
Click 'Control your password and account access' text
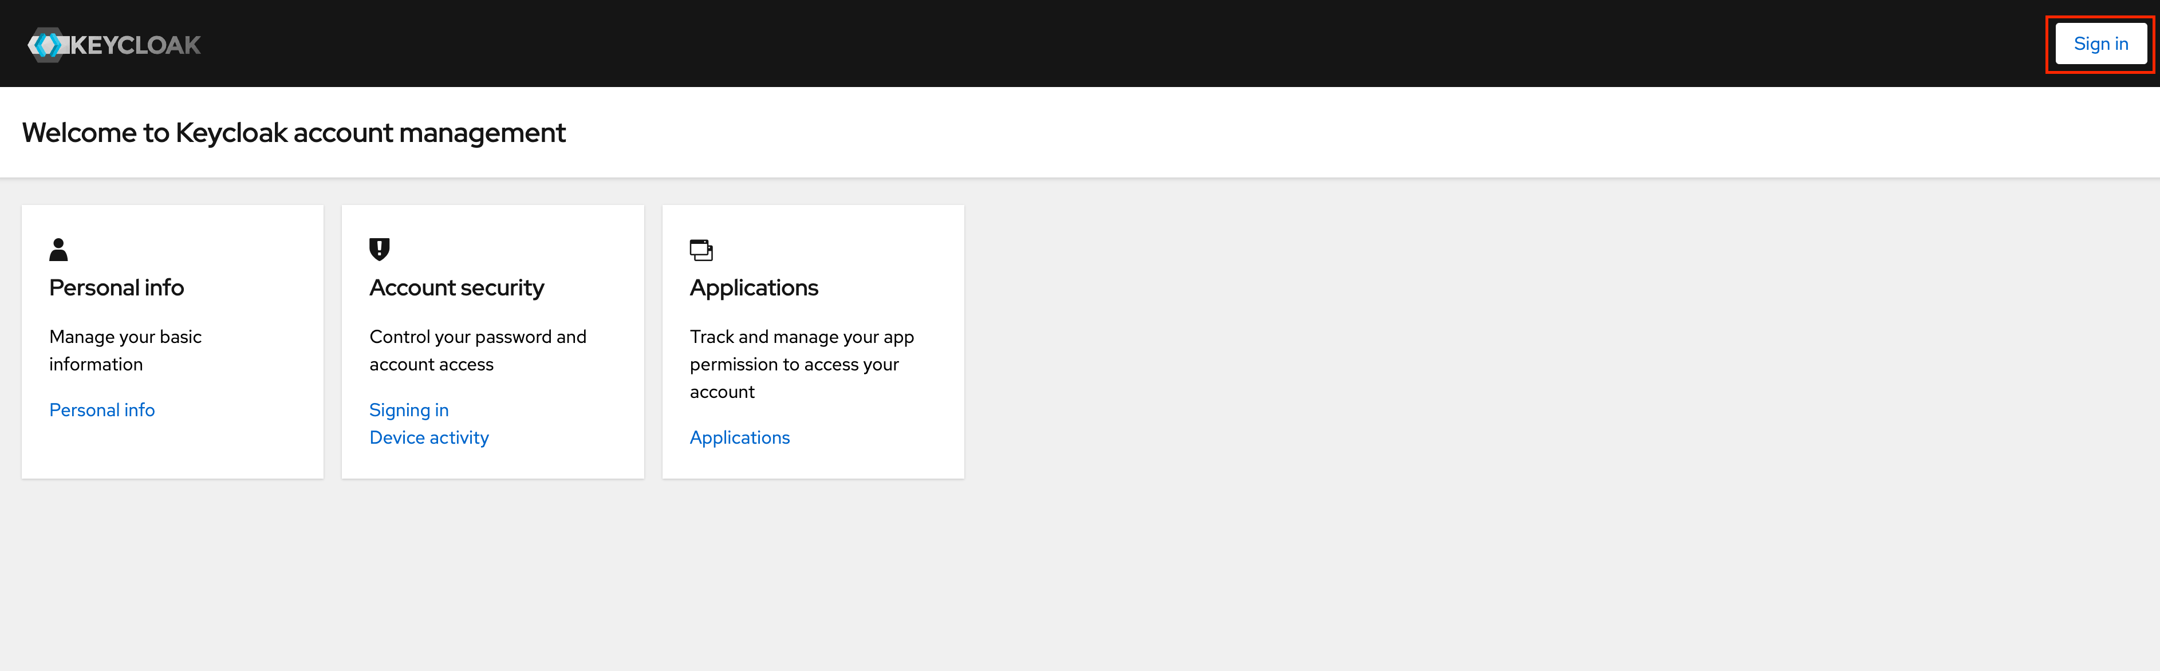(477, 350)
